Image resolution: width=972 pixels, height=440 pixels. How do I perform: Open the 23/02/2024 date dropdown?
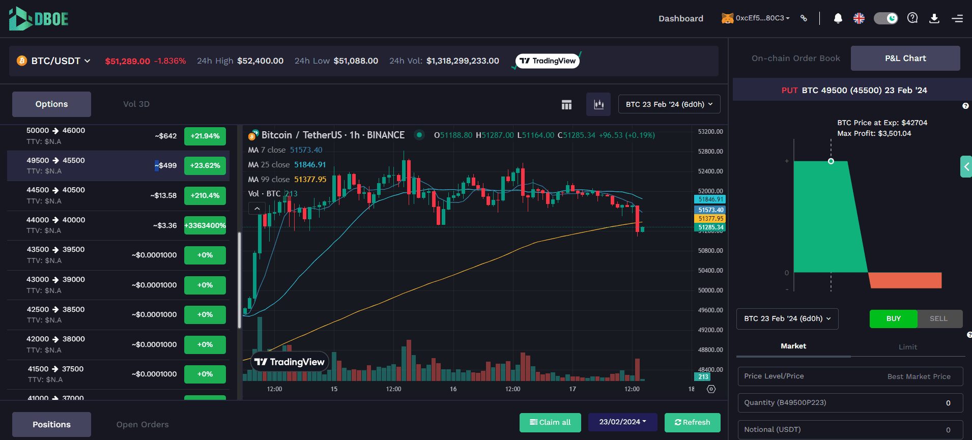(622, 422)
